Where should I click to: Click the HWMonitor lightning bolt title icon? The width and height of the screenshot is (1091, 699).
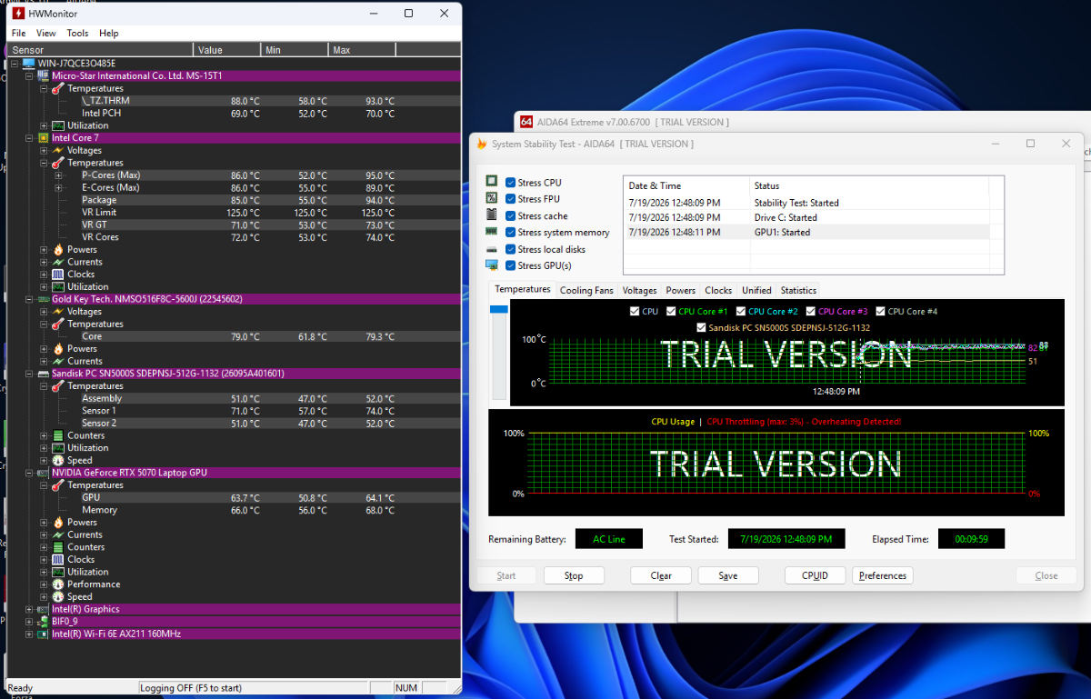pyautogui.click(x=17, y=14)
